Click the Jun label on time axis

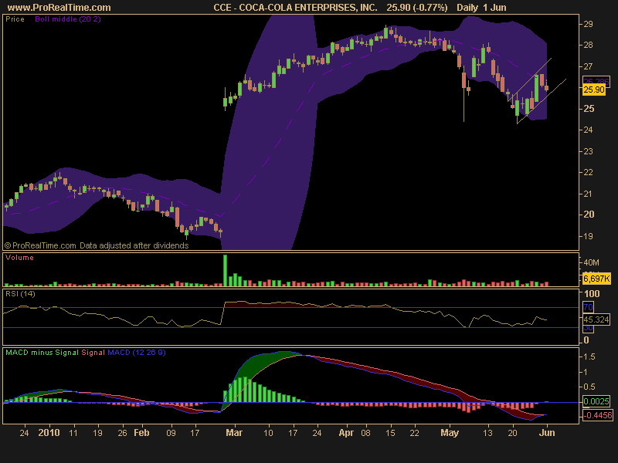click(x=547, y=433)
